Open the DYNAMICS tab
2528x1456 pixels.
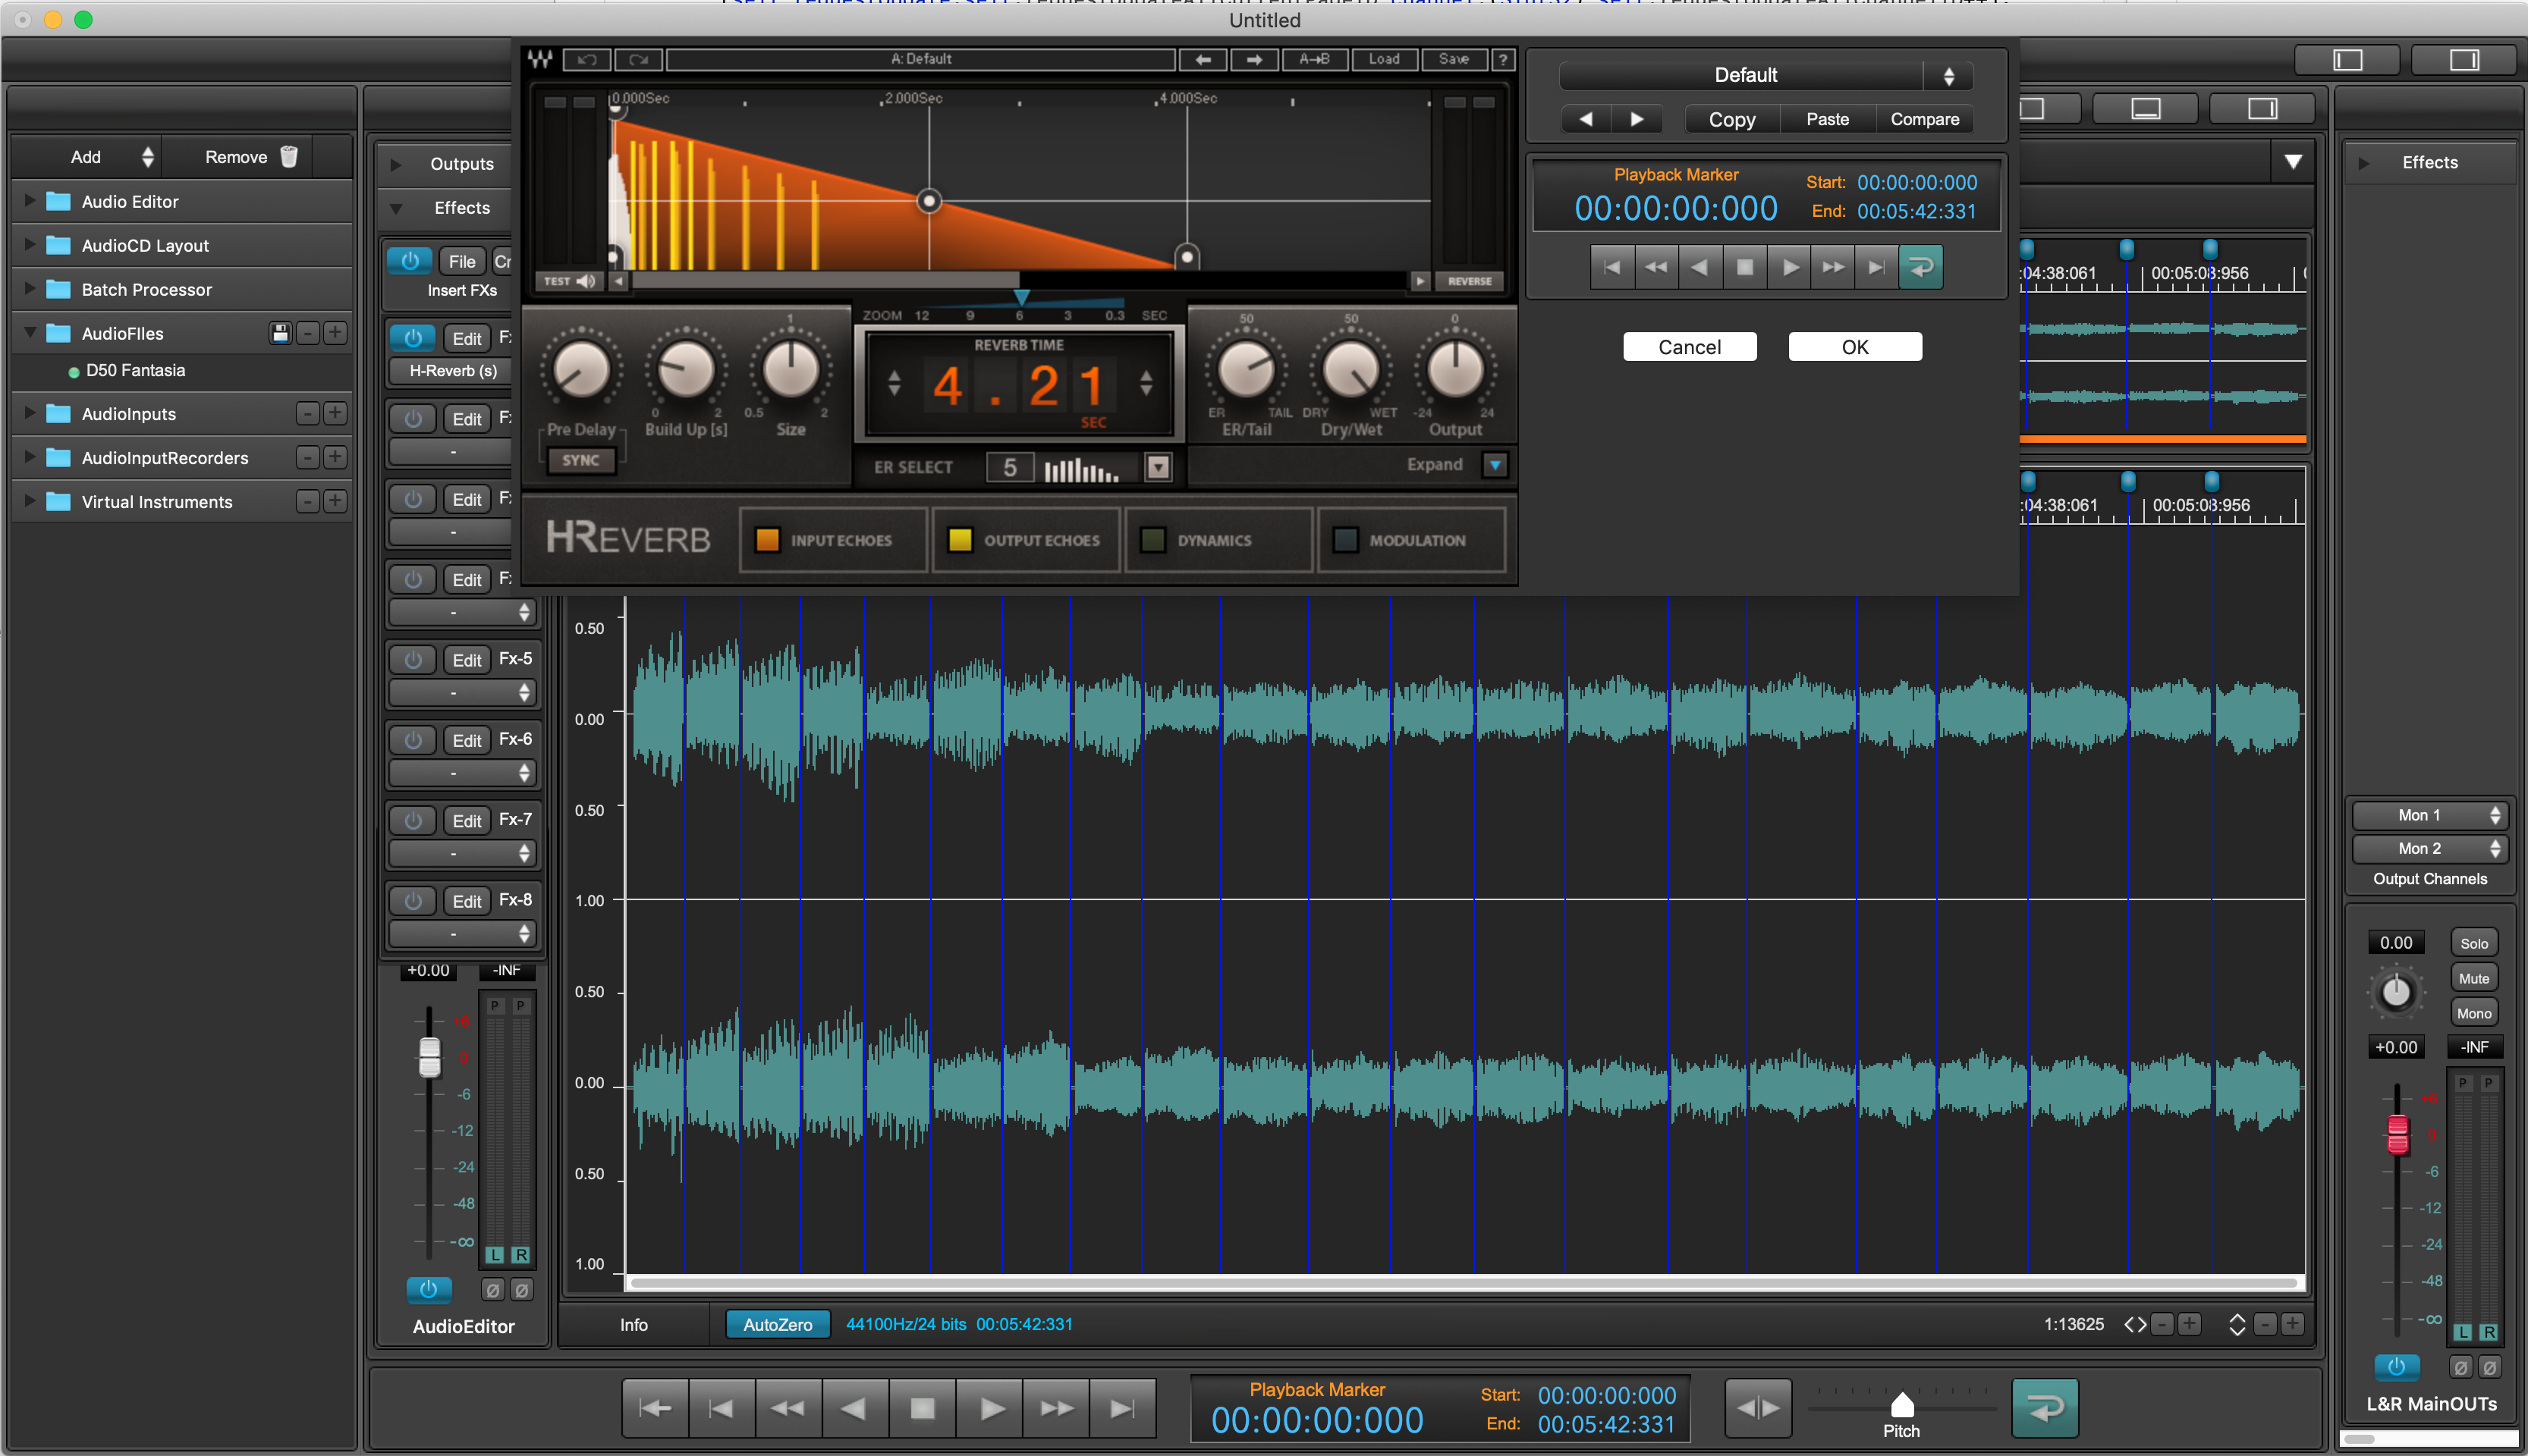pos(1218,540)
